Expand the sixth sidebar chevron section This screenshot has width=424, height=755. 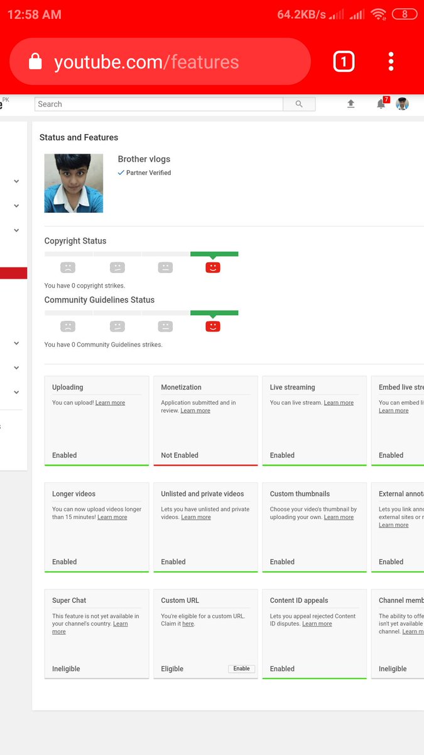16,392
